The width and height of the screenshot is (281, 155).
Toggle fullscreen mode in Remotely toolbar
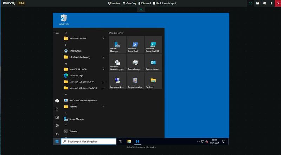tap(250, 3)
